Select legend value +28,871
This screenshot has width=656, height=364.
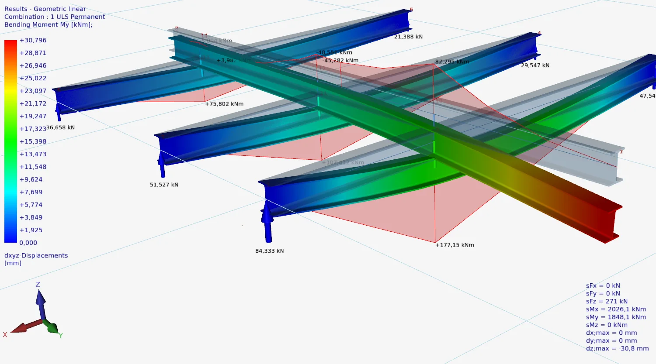pos(33,53)
